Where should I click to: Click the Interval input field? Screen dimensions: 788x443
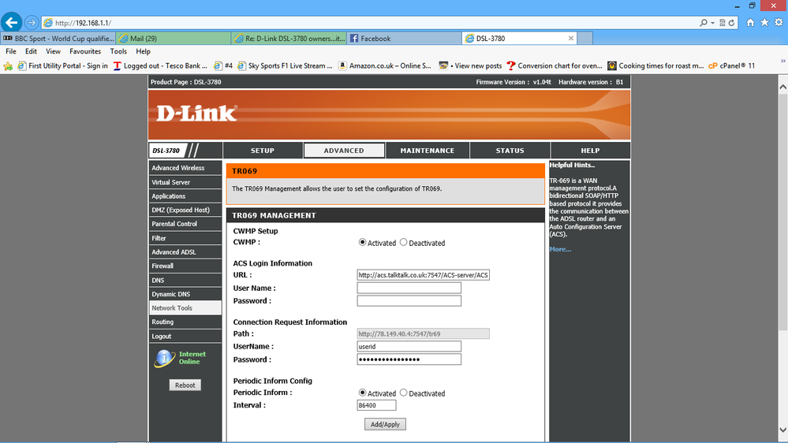[376, 405]
